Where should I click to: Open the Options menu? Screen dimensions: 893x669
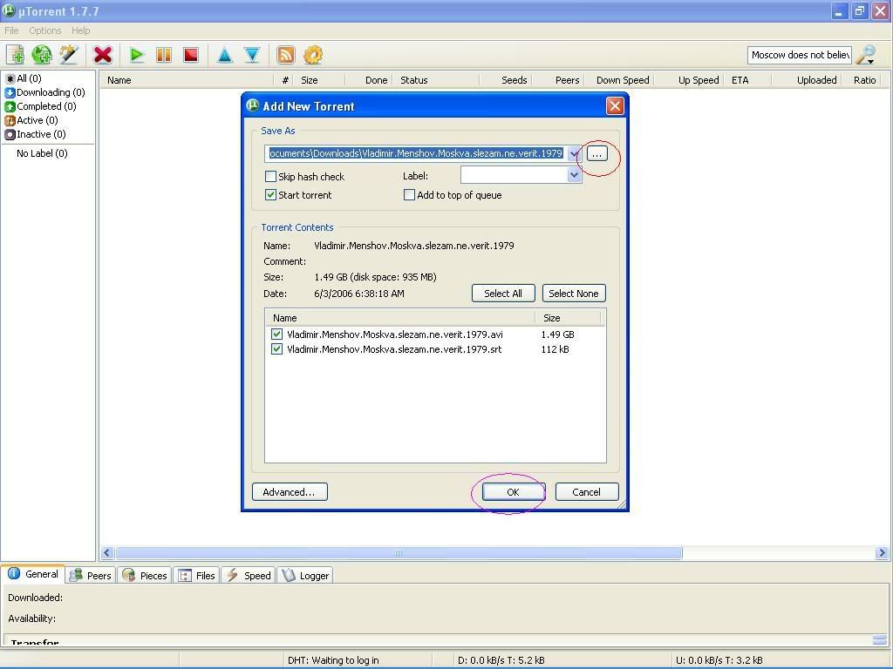[44, 30]
